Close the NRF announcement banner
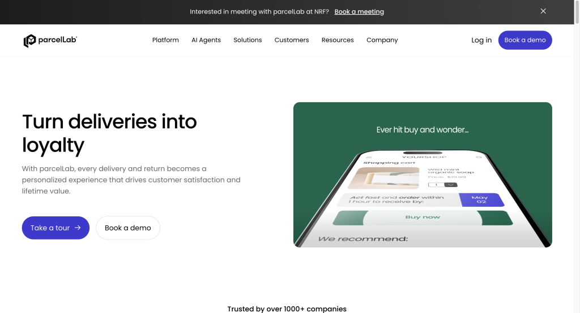 click(x=543, y=11)
